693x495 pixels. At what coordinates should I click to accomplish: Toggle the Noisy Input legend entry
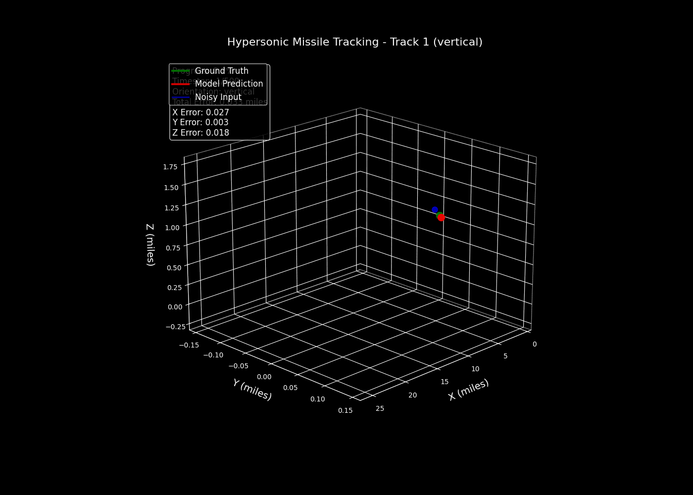218,97
